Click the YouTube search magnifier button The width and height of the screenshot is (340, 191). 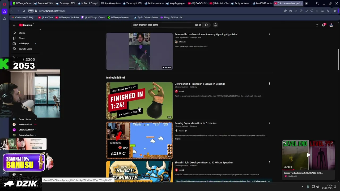click(206, 25)
